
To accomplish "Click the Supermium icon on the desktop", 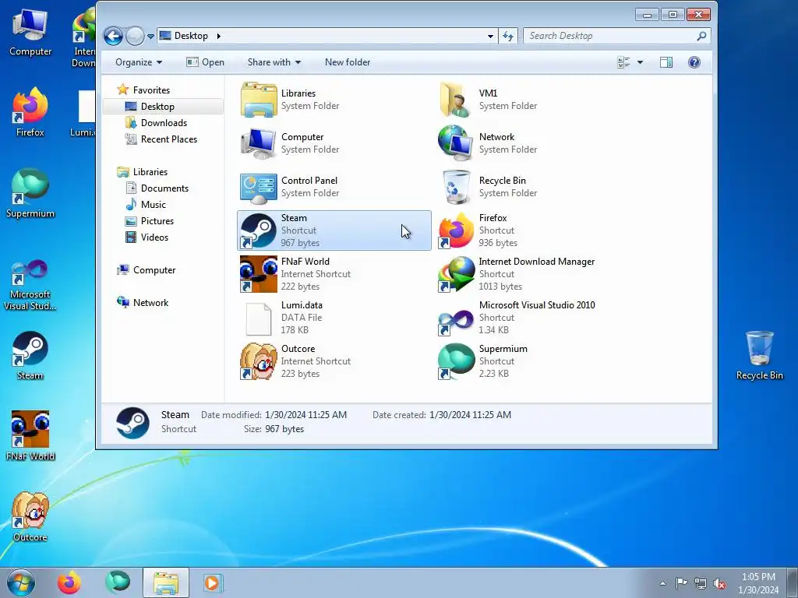I will pos(30,194).
